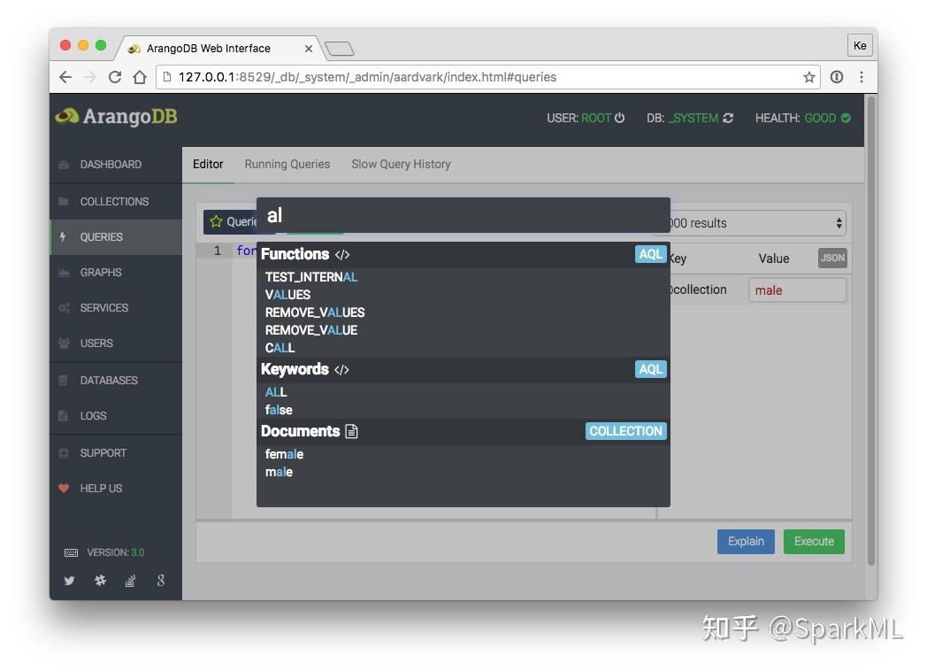Open the Dashboard section
Image resolution: width=927 pixels, height=671 pixels.
click(x=111, y=164)
